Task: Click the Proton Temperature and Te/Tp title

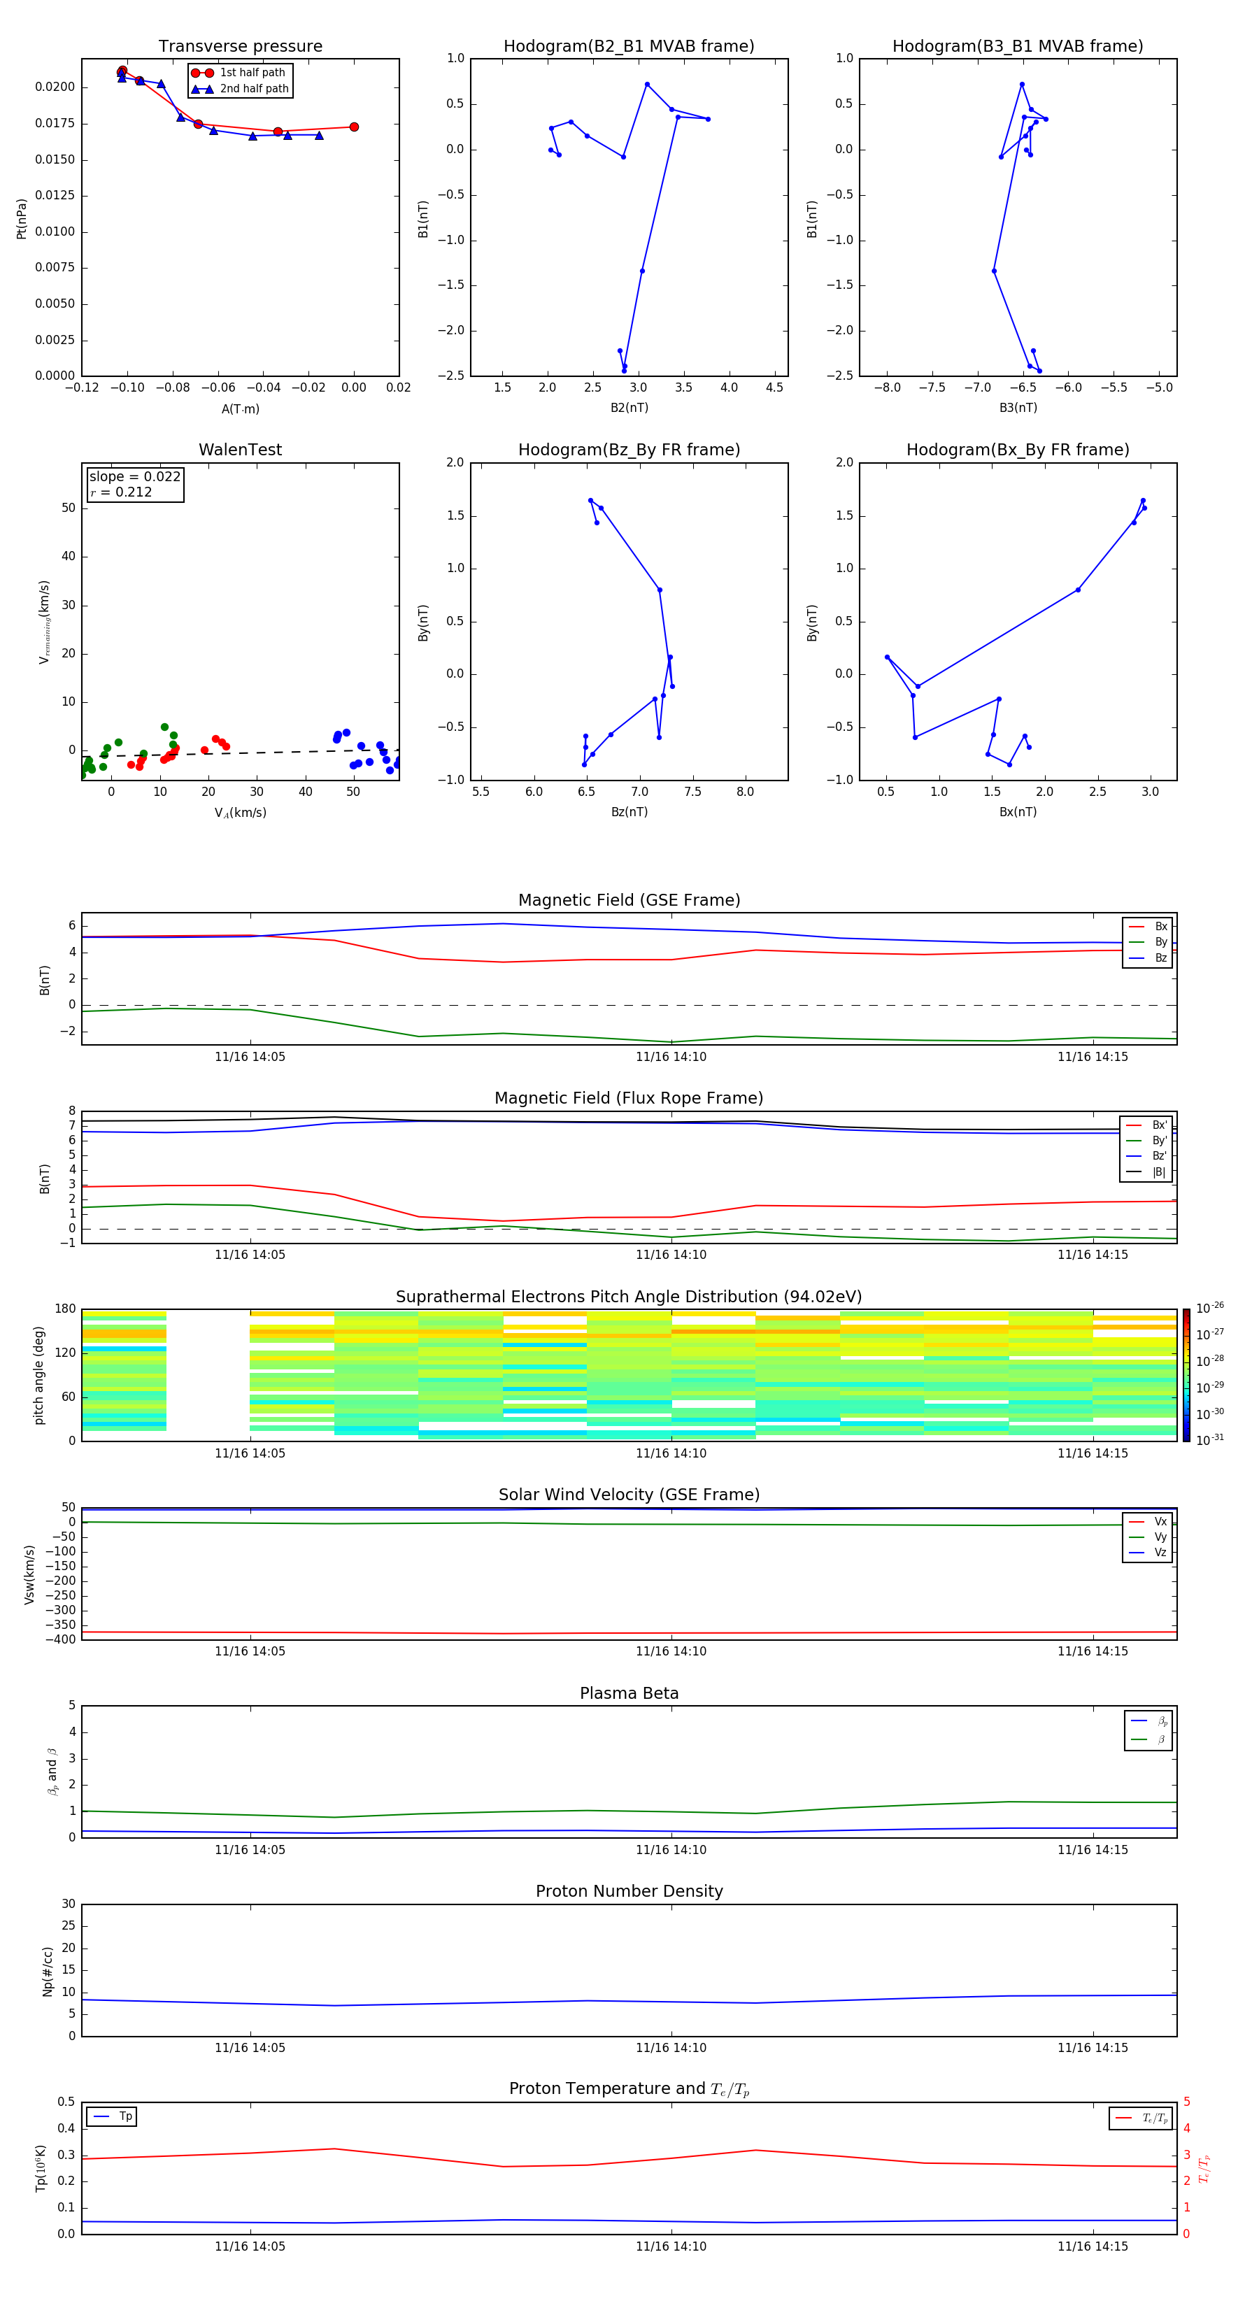Action: pyautogui.click(x=629, y=2089)
